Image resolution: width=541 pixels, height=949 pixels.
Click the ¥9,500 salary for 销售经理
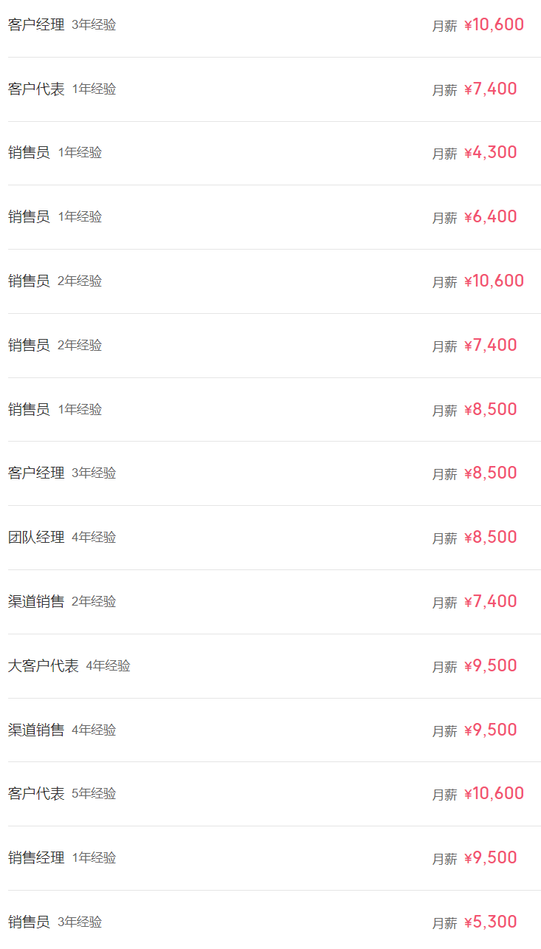coord(490,858)
